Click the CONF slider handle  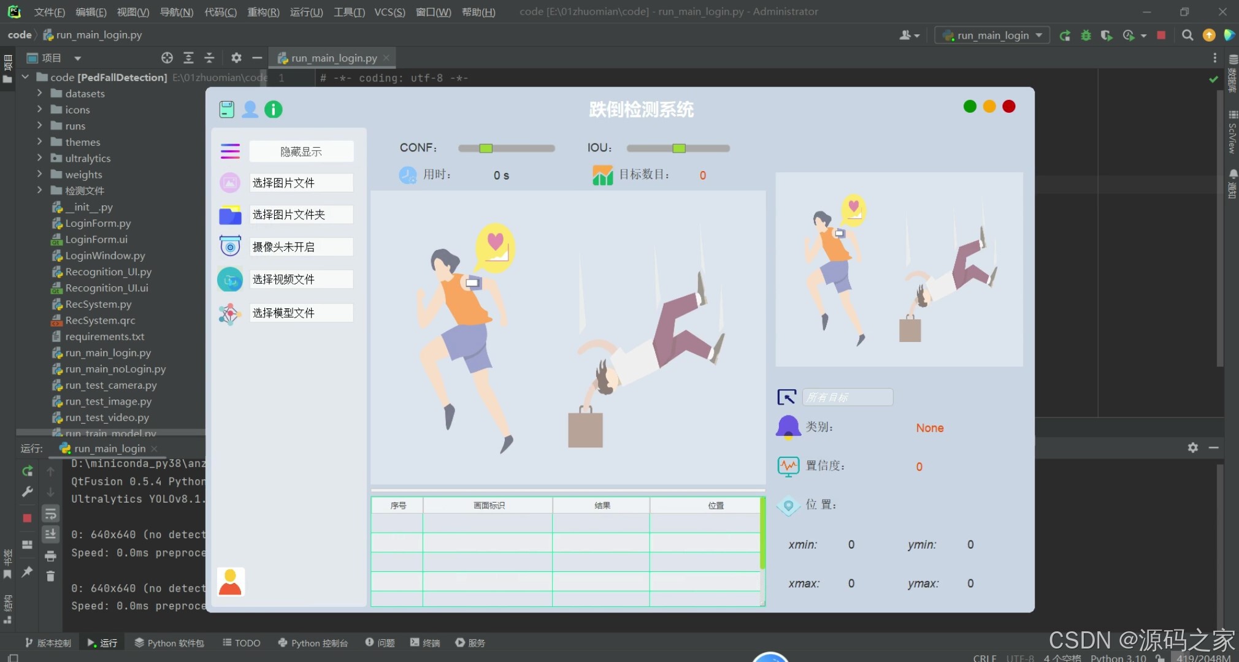click(486, 148)
